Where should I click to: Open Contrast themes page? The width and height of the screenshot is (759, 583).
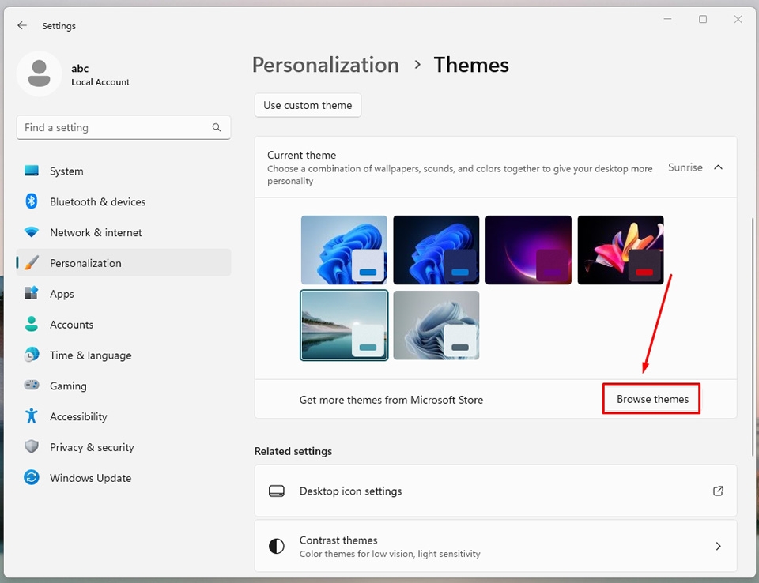click(496, 546)
